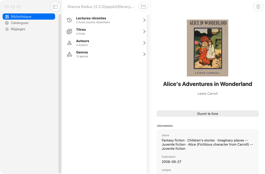Image resolution: width=265 pixels, height=174 pixels.
Task: Click the Bibliothèque books icon
Action: [7, 17]
